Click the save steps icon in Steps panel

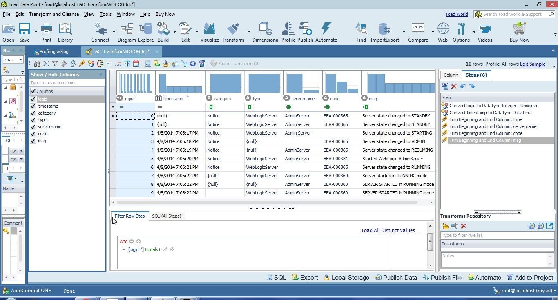[x=445, y=86]
